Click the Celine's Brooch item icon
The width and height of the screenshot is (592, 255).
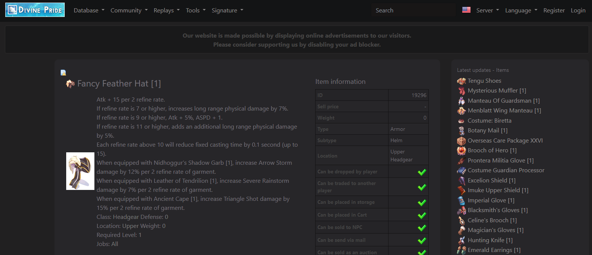pyautogui.click(x=461, y=220)
